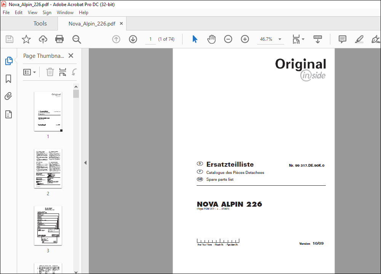
Task: Switch to the Tools tab
Action: coord(40,24)
